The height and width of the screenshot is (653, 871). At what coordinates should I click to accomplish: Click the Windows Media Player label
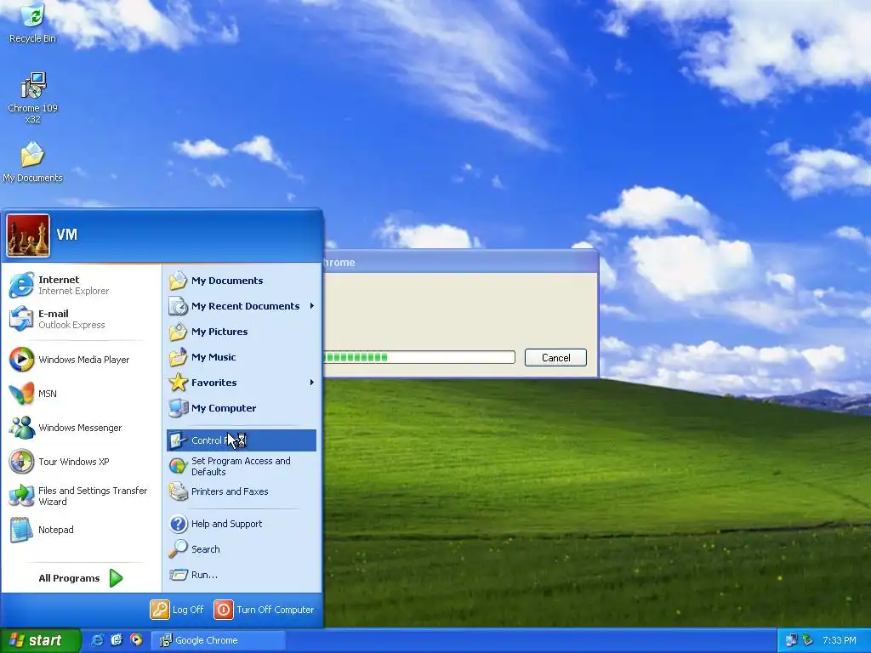(84, 360)
